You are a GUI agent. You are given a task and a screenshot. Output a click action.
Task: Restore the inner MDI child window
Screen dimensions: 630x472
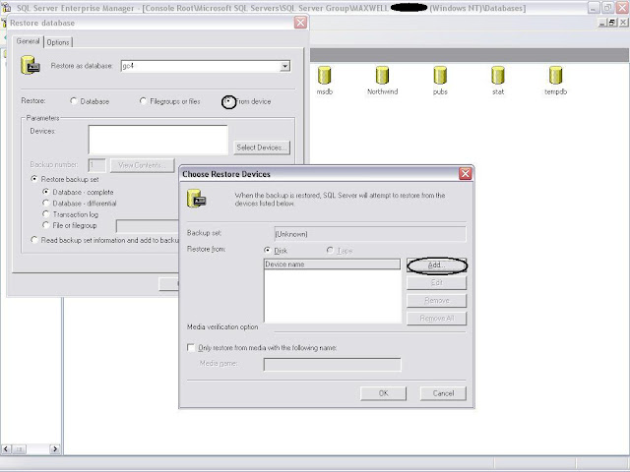click(x=612, y=23)
